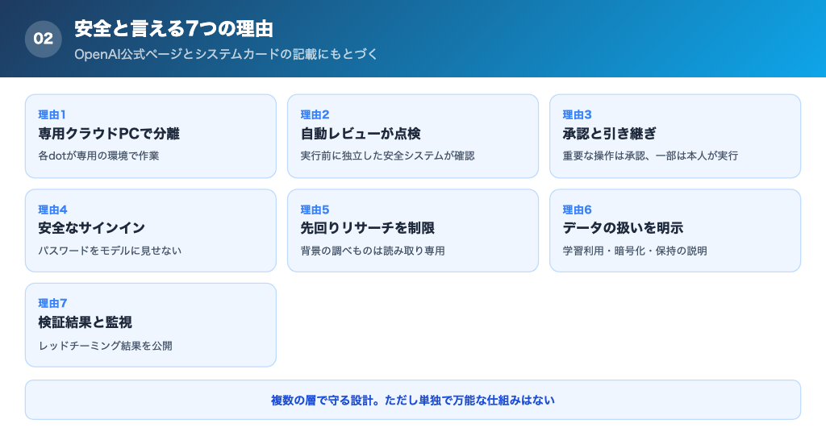Screen dimensions: 826x436
Task: Click description 学習利用・暗号化・保持の説明
Action: (x=635, y=251)
